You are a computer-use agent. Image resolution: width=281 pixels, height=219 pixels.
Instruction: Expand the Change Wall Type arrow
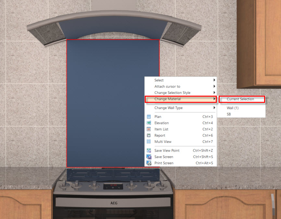[214, 108]
